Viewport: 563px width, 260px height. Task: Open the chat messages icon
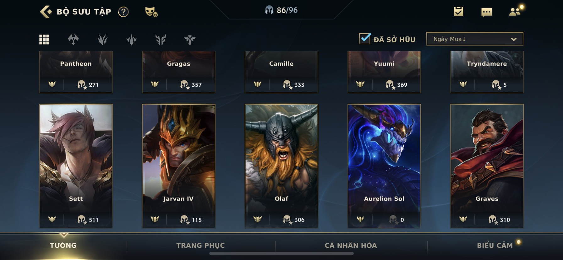tap(486, 12)
